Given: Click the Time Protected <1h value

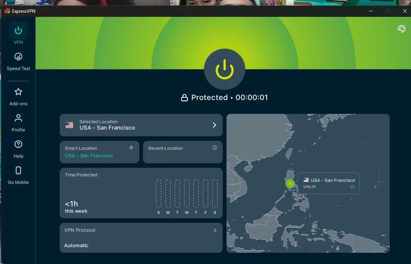Looking at the screenshot, I should (x=71, y=204).
